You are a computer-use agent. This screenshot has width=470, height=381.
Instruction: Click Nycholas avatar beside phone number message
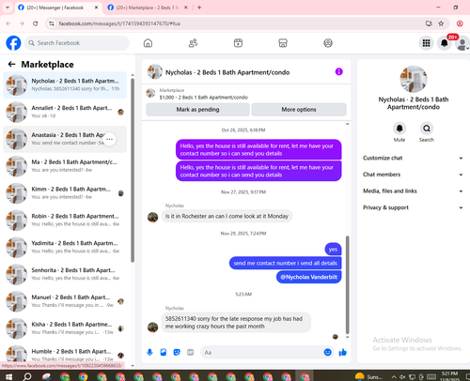(x=153, y=328)
